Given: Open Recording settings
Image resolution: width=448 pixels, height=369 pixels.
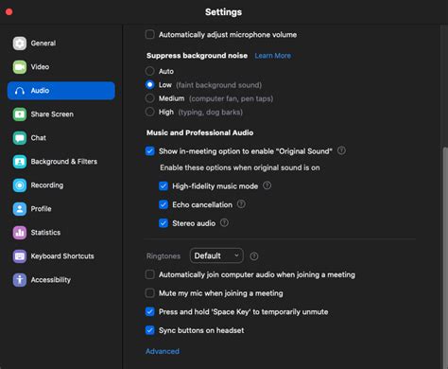Looking at the screenshot, I should [x=61, y=185].
